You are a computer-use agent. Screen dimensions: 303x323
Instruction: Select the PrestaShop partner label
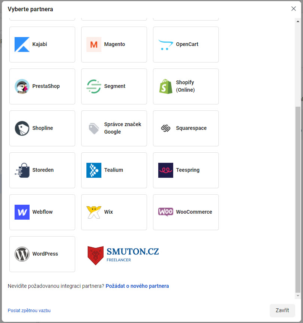pos(46,86)
